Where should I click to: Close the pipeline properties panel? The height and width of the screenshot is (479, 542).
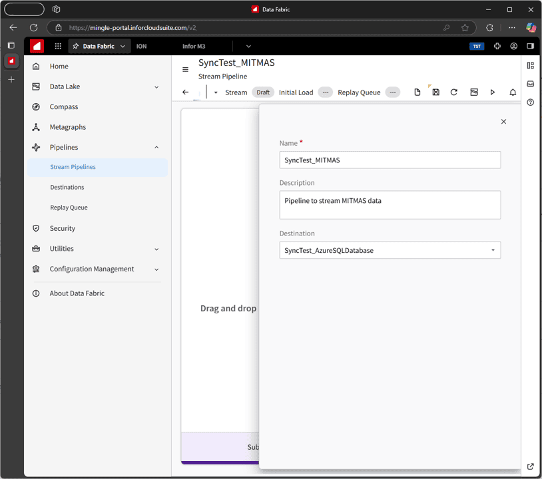pos(503,122)
